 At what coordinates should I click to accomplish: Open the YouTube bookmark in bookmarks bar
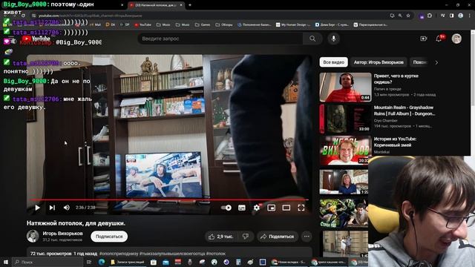[x=142, y=24]
